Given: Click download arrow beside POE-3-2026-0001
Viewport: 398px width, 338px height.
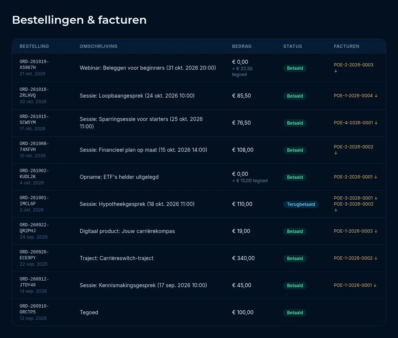Looking at the screenshot, I should pos(376,198).
